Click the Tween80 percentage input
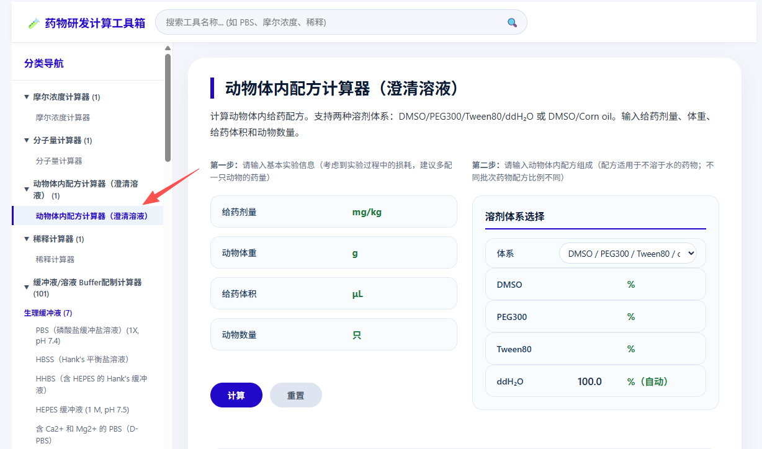 pos(596,349)
